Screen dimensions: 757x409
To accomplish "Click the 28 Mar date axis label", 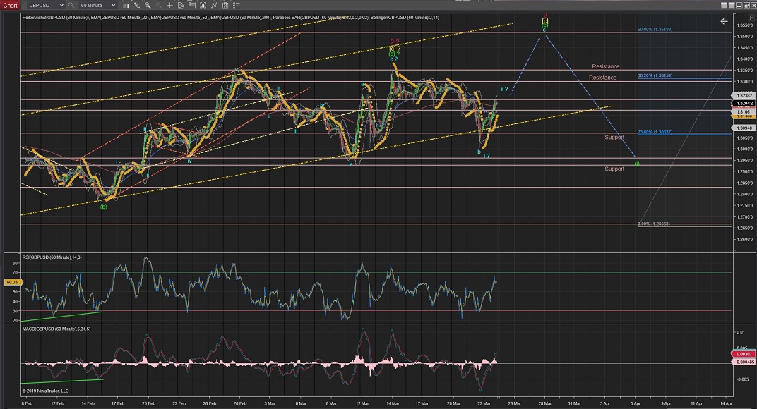I will 544,403.
